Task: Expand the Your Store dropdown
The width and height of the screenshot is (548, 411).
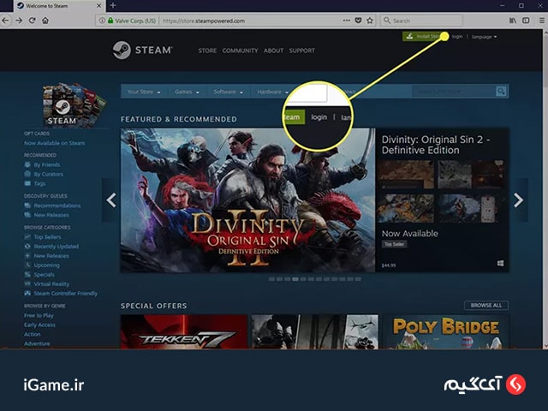Action: tap(144, 92)
